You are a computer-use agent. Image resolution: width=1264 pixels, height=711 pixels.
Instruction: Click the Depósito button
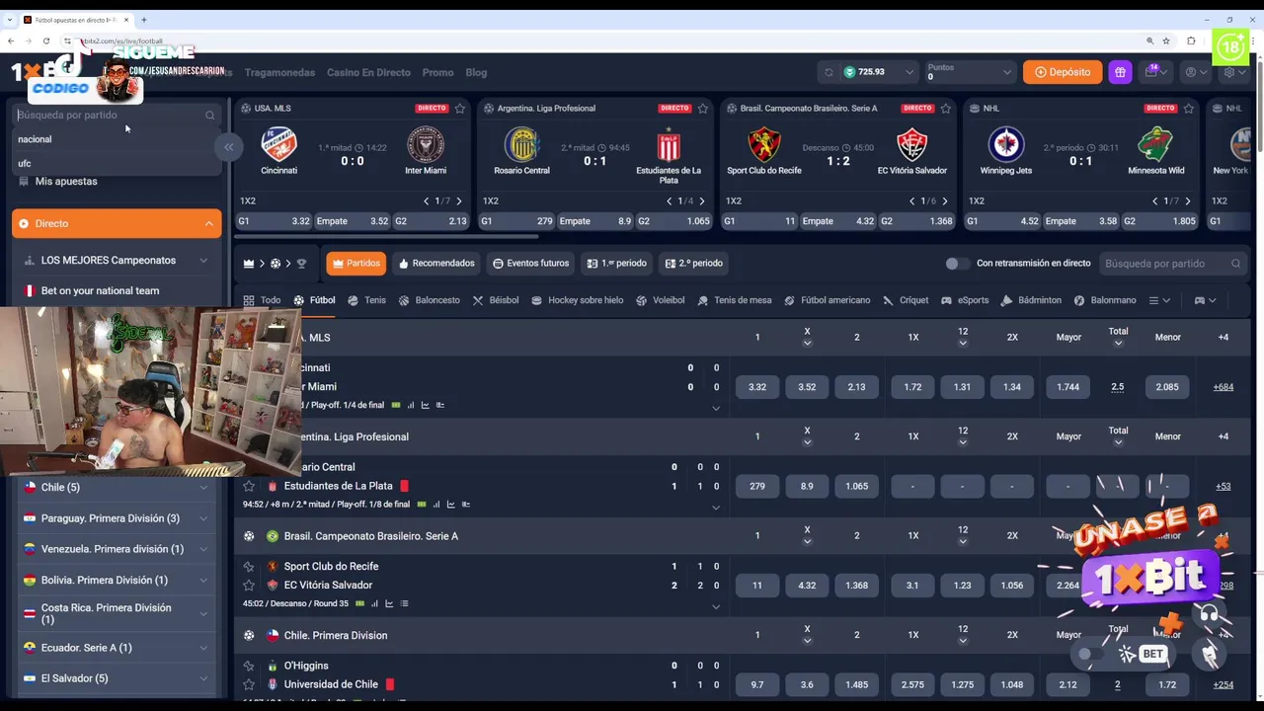1063,72
